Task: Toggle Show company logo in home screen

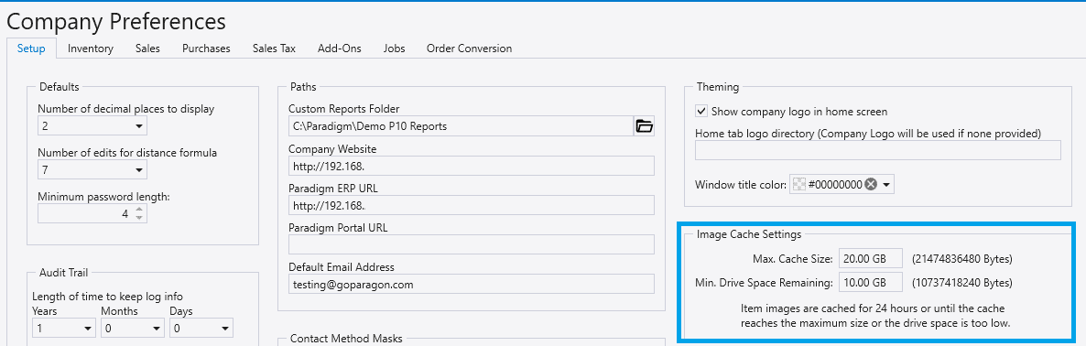Action: pyautogui.click(x=700, y=112)
